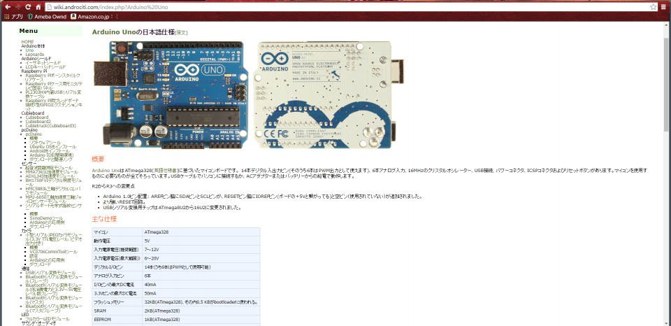Screen dimensions: 671x326
Task: Click the Menu sidebar header
Action: point(28,31)
